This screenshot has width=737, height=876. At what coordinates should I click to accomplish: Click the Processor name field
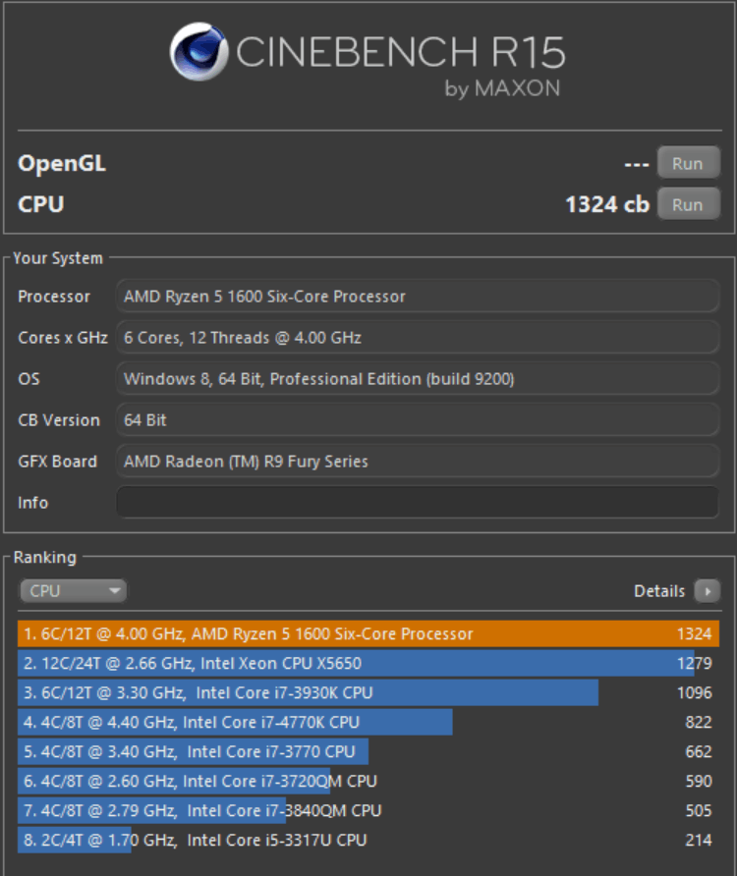418,297
